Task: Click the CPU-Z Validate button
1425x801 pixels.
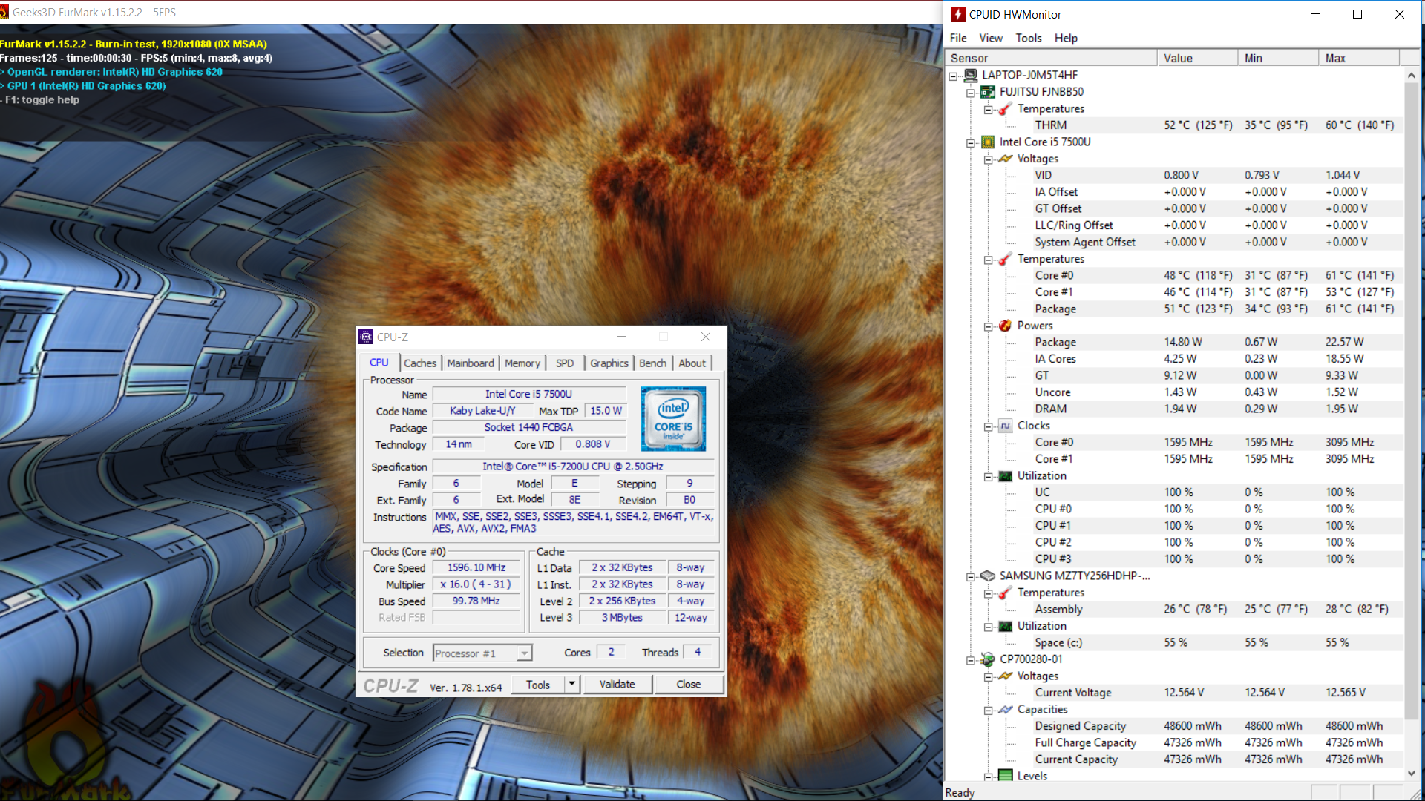Action: [617, 684]
